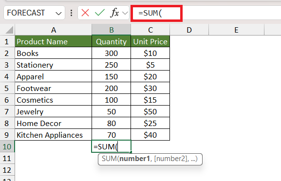Image resolution: width=281 pixels, height=181 pixels.
Task: Click quantity cell 300
Action: (x=112, y=53)
